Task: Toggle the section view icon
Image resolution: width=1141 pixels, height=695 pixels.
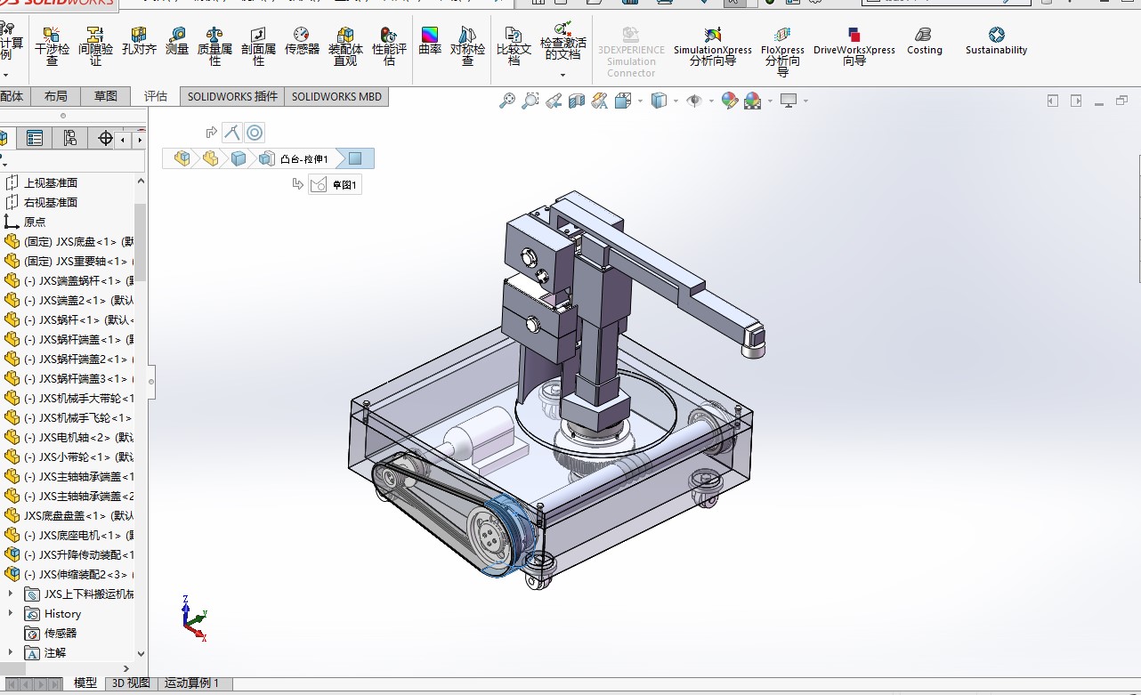Action: [x=577, y=101]
